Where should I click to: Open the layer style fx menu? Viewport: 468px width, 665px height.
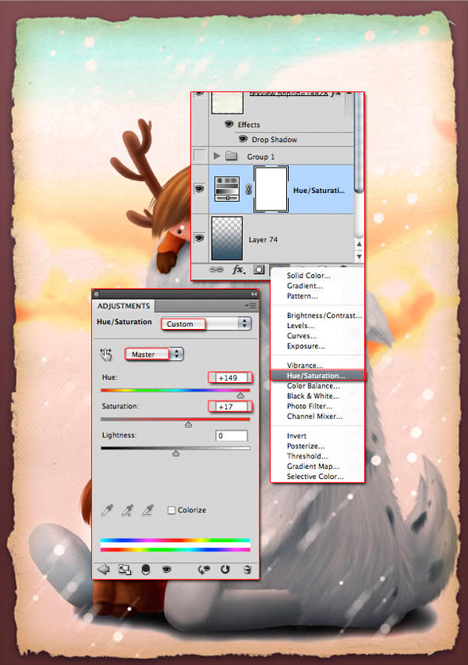click(x=239, y=269)
